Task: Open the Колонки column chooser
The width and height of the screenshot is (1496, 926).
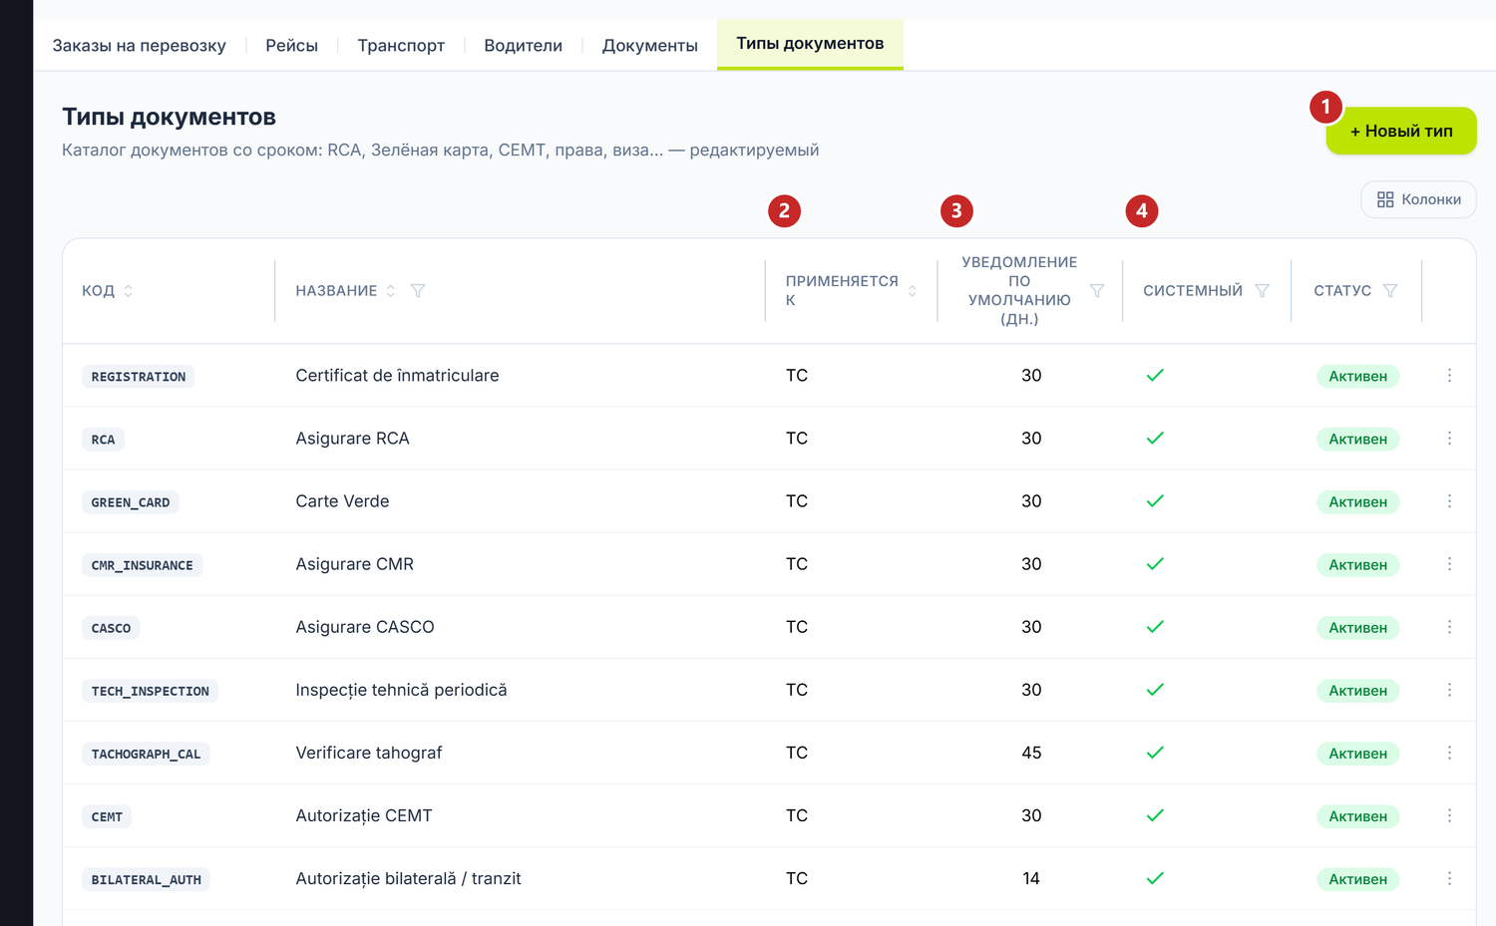Action: coord(1418,199)
